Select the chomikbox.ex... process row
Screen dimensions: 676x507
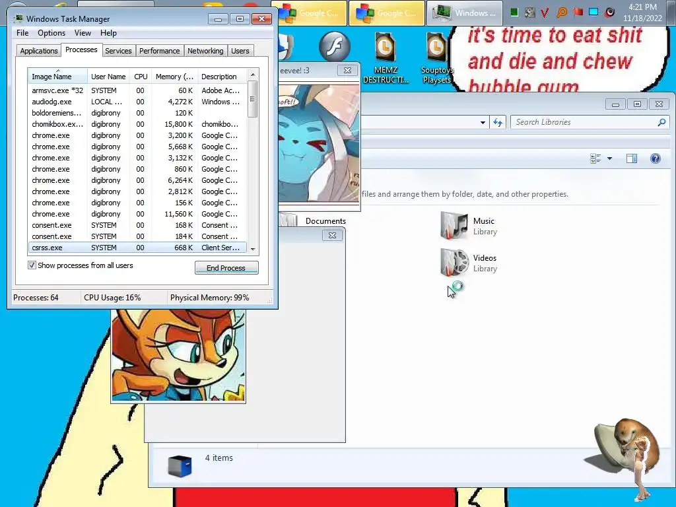(x=137, y=124)
